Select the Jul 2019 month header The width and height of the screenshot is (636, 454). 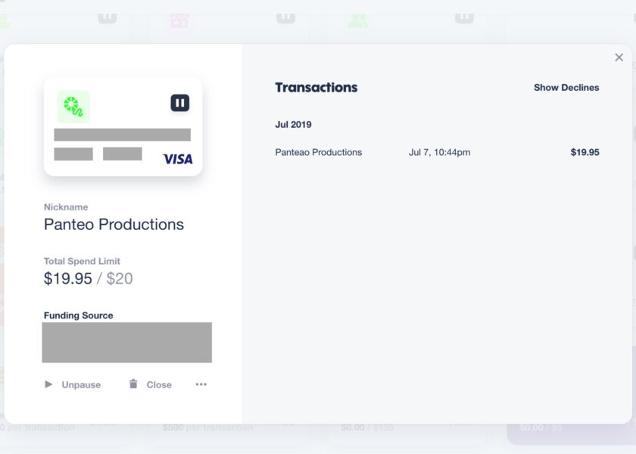point(293,124)
